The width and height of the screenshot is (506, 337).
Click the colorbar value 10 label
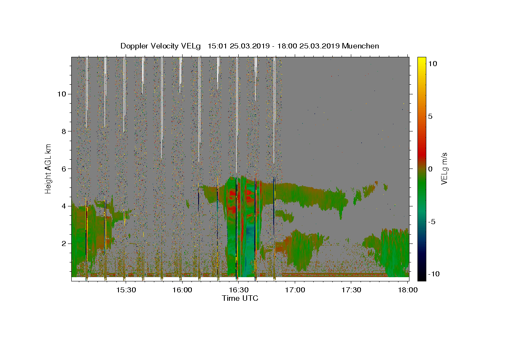(x=433, y=63)
